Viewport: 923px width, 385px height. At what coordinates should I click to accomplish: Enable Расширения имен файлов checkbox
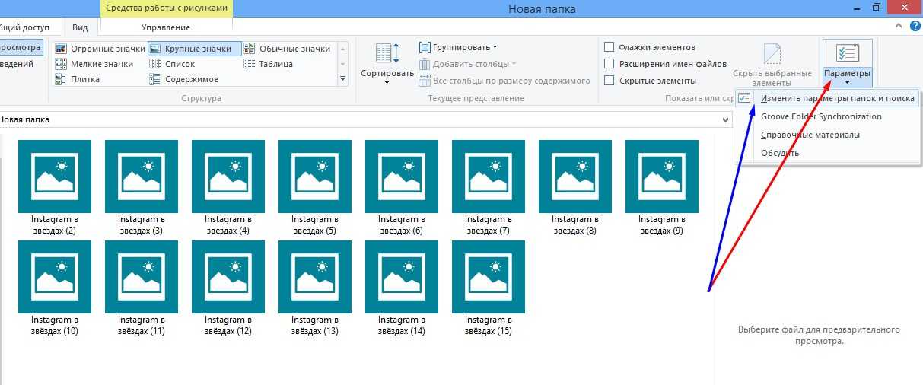609,64
